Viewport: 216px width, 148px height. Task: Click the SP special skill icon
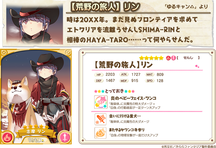pos(101,102)
